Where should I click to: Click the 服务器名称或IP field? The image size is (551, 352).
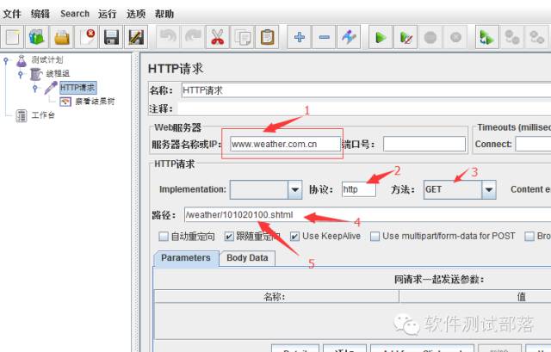pos(285,144)
